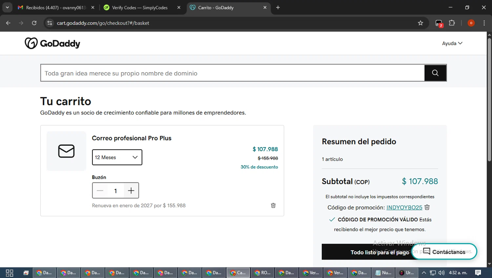The height and width of the screenshot is (278, 492).
Task: Click the $ 107.988 item price
Action: pos(265,149)
